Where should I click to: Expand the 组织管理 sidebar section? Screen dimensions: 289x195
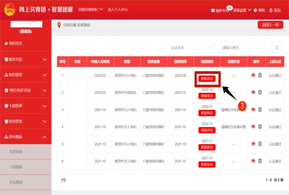(x=26, y=75)
